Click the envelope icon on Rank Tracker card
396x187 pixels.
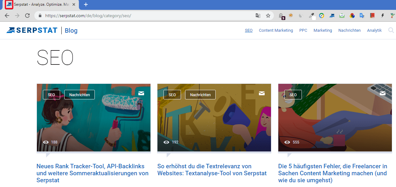click(141, 93)
